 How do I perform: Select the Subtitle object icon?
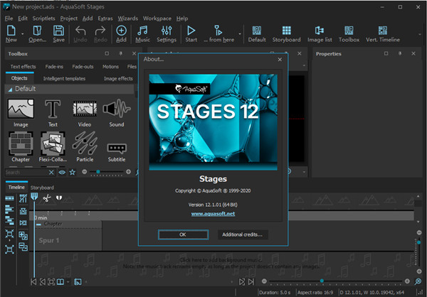116,147
